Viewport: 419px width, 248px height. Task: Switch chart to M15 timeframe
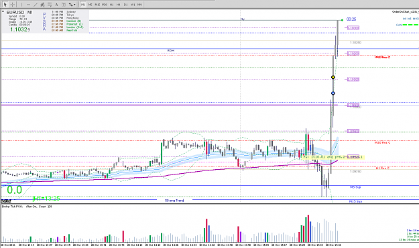click(x=97, y=5)
